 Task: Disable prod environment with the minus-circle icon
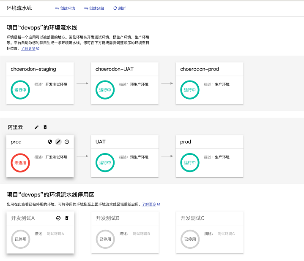click(67, 142)
